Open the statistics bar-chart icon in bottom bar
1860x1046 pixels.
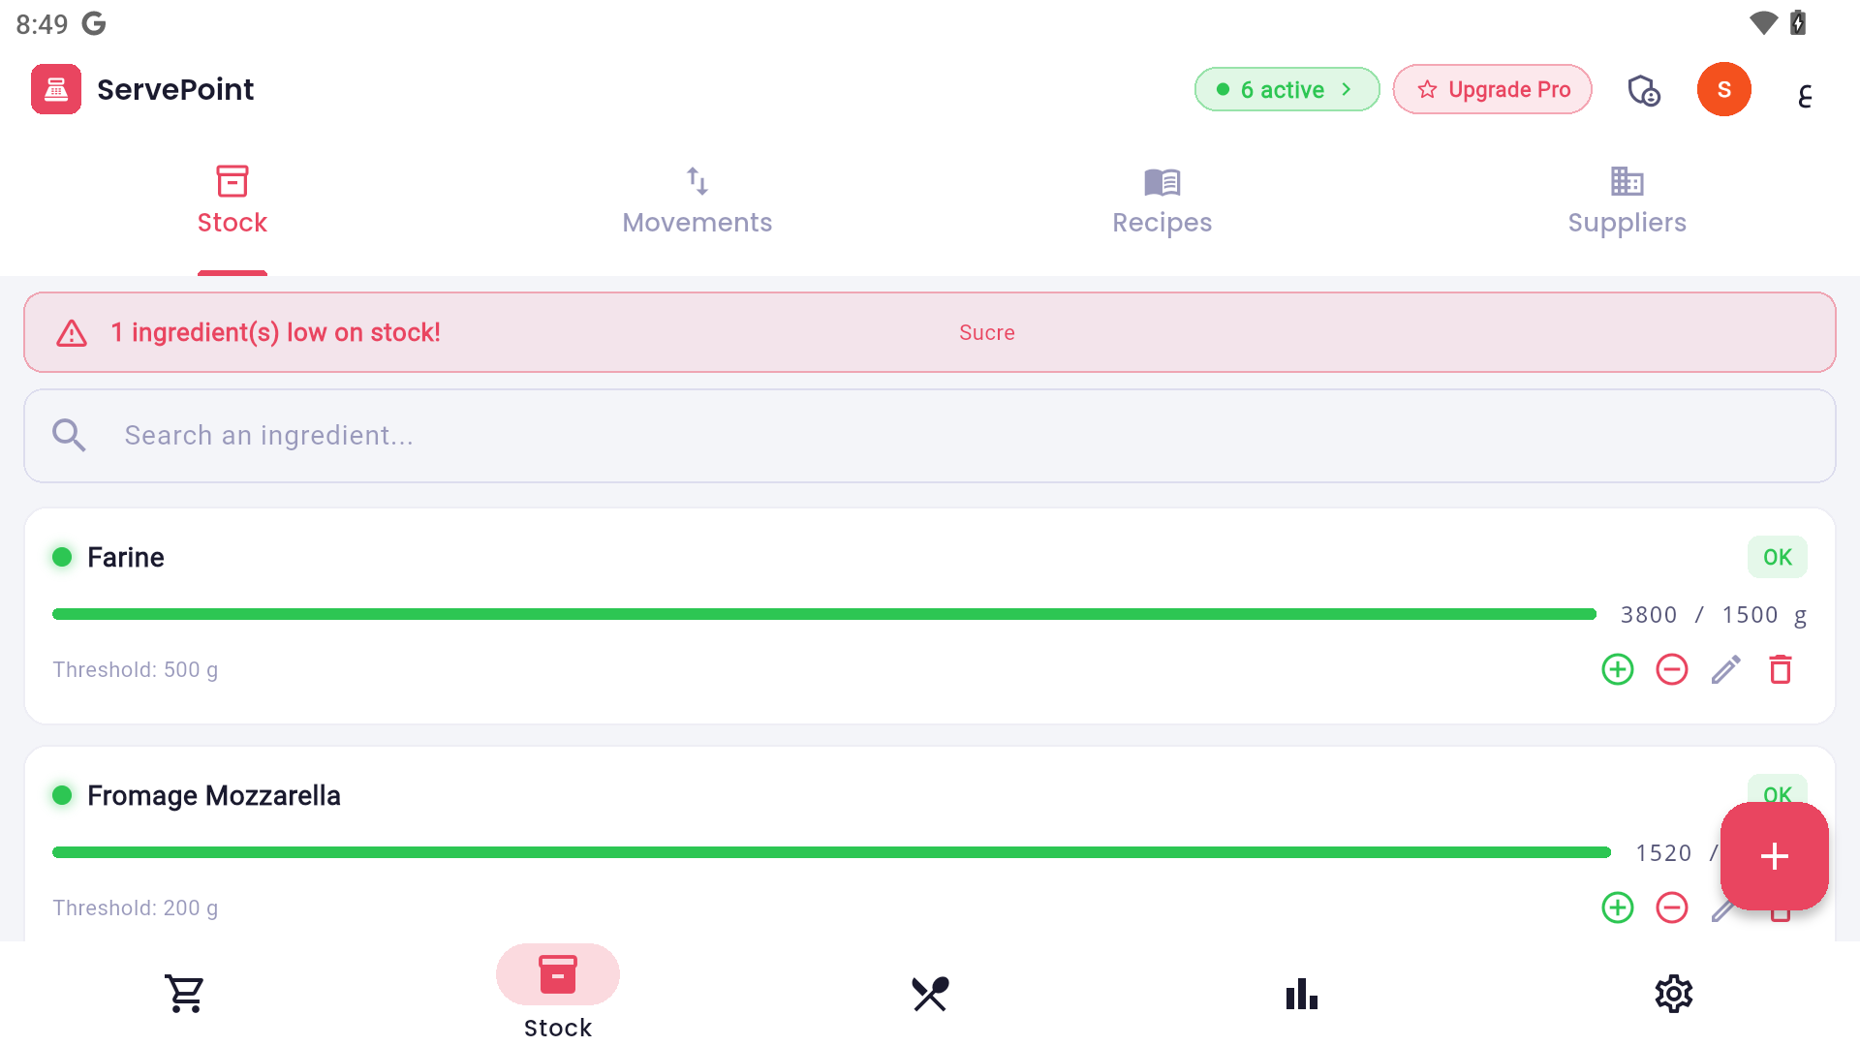point(1301,993)
